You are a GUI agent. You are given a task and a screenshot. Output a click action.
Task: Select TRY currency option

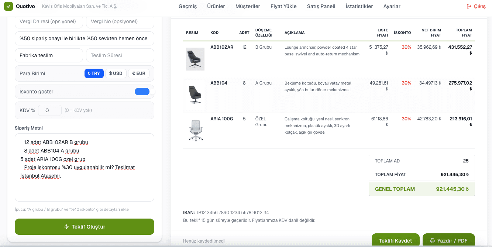[x=94, y=73]
